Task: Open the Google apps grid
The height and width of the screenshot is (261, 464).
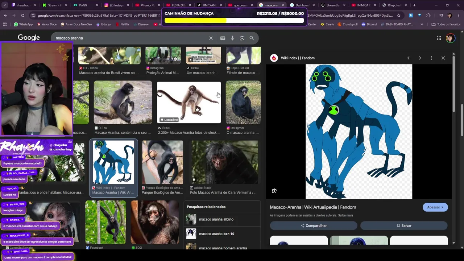Action: coord(439,38)
